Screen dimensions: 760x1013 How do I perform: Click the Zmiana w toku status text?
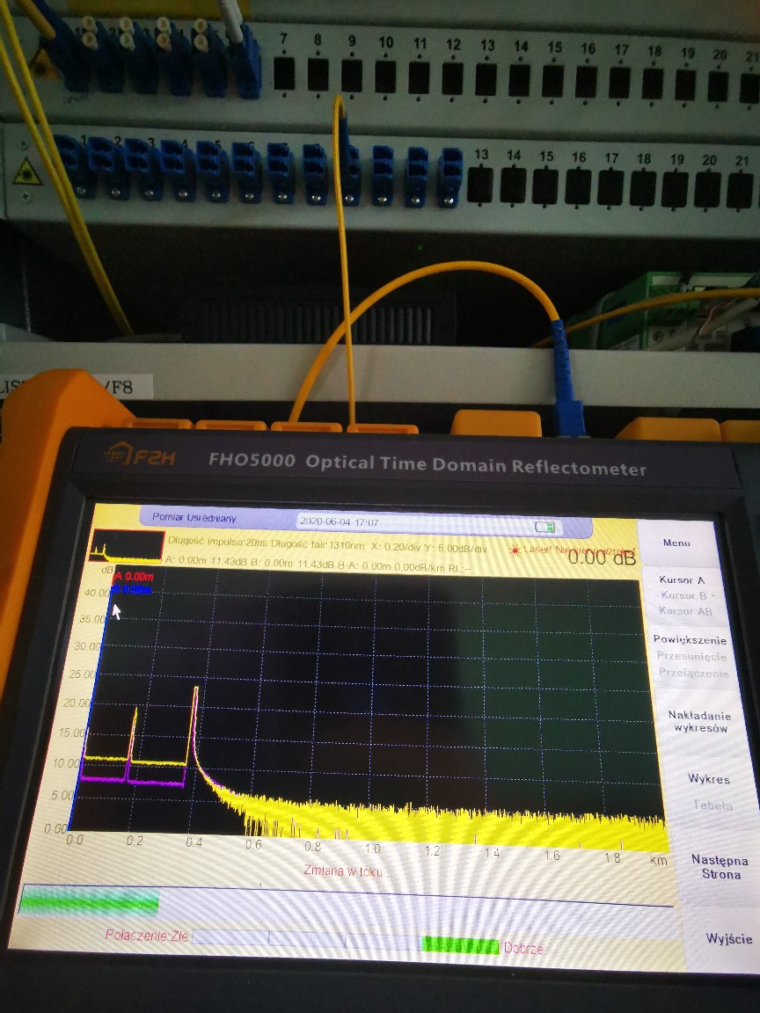click(x=343, y=871)
